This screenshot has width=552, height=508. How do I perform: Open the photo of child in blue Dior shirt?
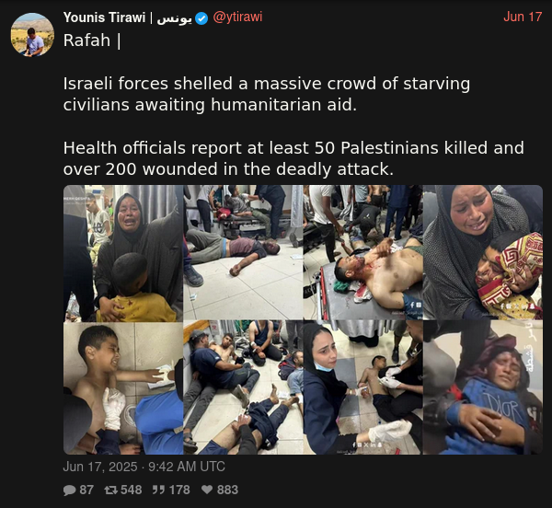pos(483,387)
